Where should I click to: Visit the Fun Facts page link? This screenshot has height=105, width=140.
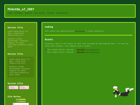39,13
